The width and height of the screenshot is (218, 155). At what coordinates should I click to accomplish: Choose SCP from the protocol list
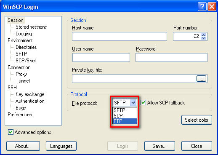point(125,115)
